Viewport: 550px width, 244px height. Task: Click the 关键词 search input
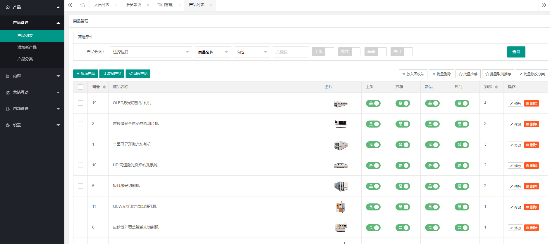(291, 52)
